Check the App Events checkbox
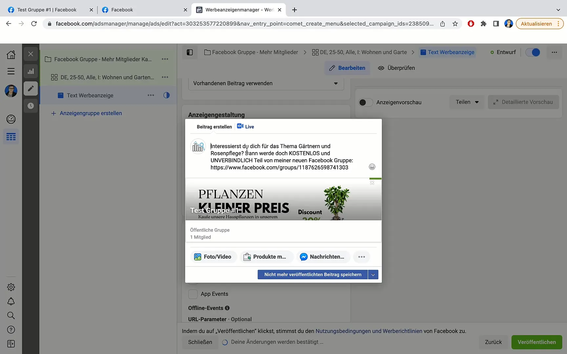The width and height of the screenshot is (567, 354). 193,294
